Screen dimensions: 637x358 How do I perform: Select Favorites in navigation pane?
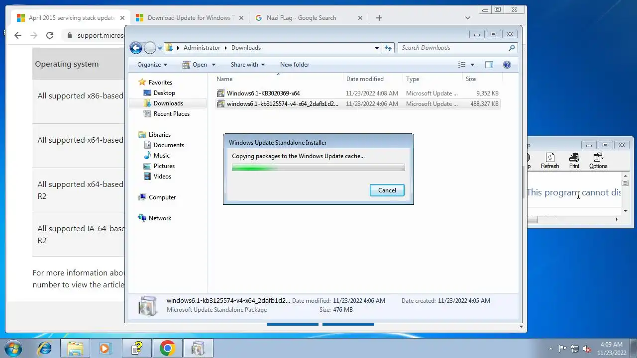160,83
